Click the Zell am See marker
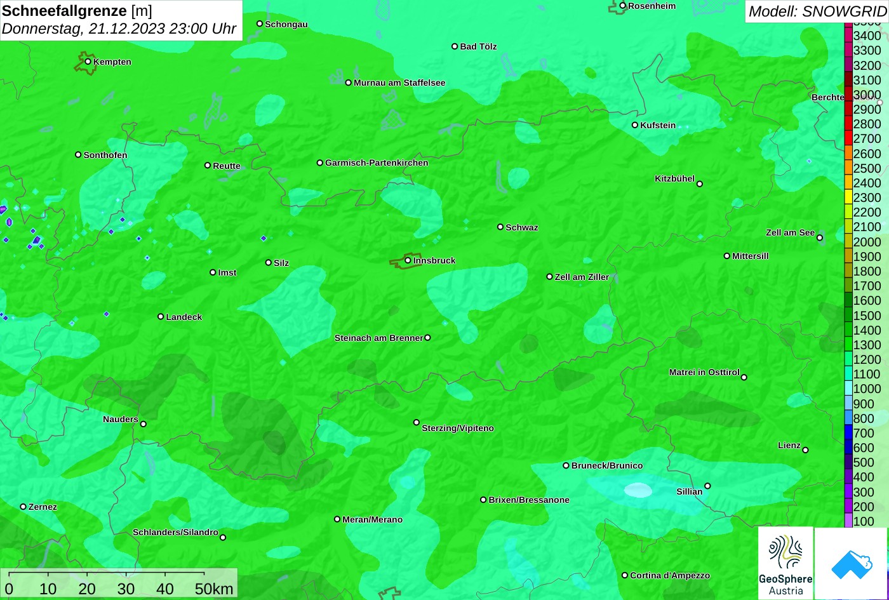This screenshot has width=889, height=600. click(x=820, y=237)
